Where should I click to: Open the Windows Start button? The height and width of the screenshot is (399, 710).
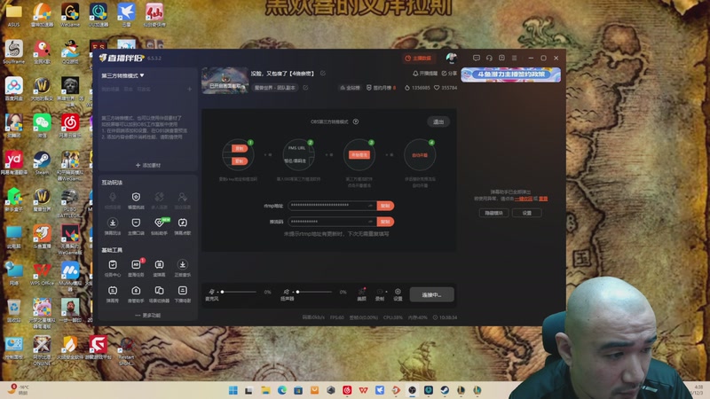point(233,390)
